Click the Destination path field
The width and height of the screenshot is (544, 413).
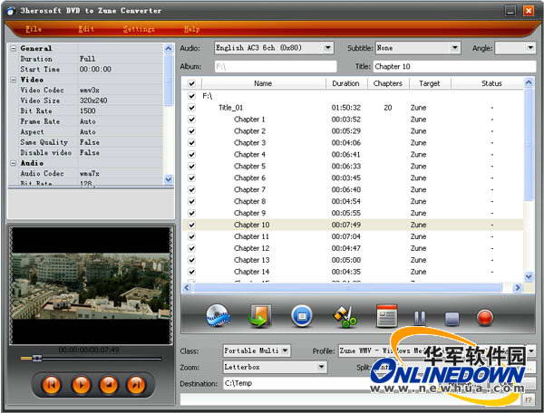tap(295, 383)
